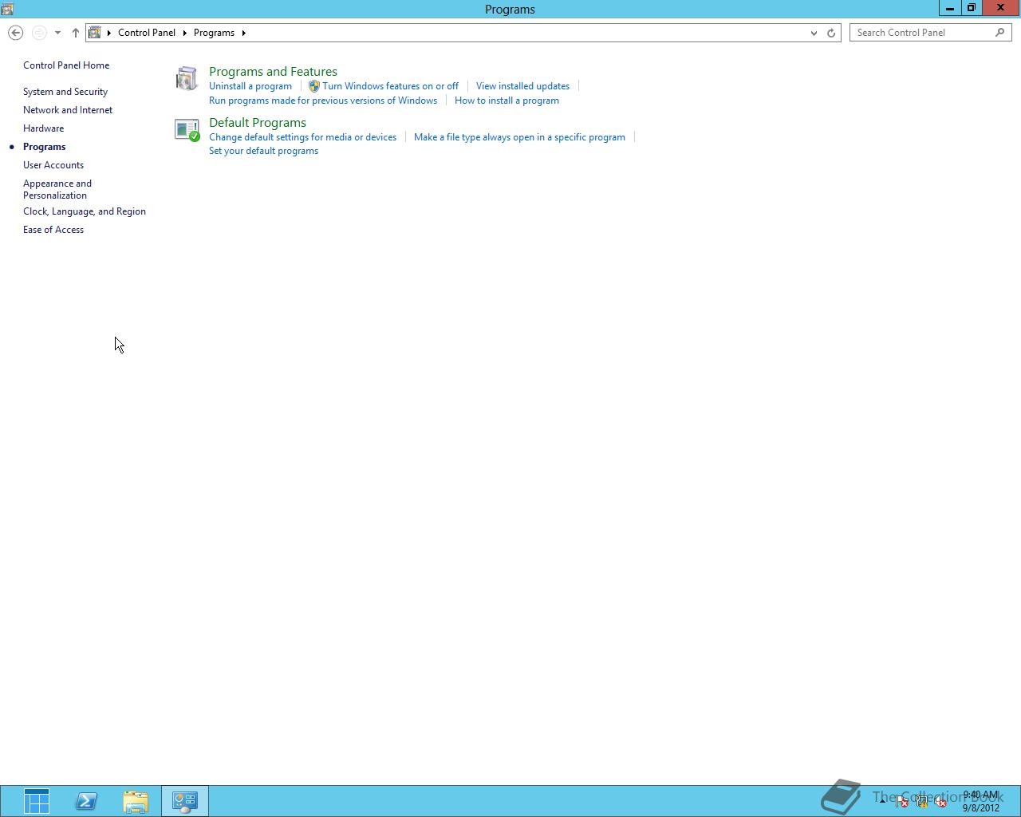Open Change default settings for media or devices

pos(302,137)
